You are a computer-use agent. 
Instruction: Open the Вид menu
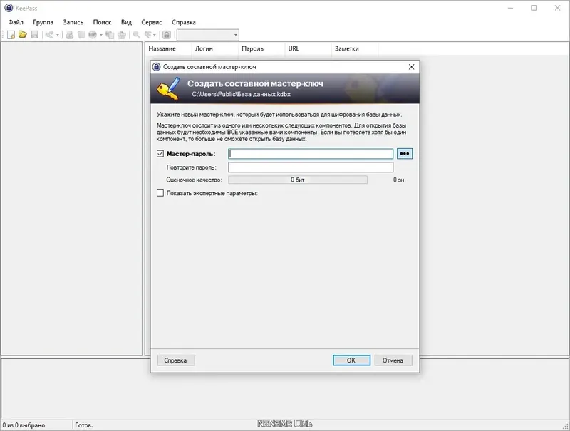[x=126, y=22]
